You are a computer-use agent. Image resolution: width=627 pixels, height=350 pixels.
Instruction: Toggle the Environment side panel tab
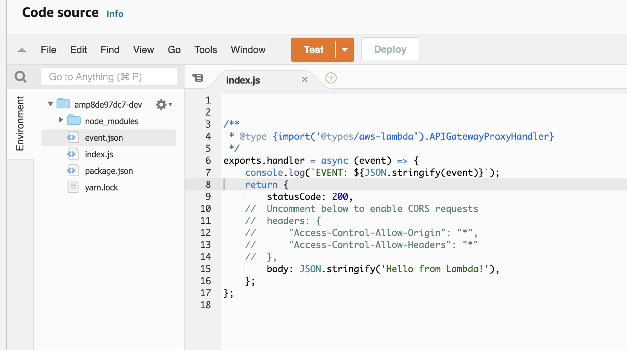[x=20, y=124]
